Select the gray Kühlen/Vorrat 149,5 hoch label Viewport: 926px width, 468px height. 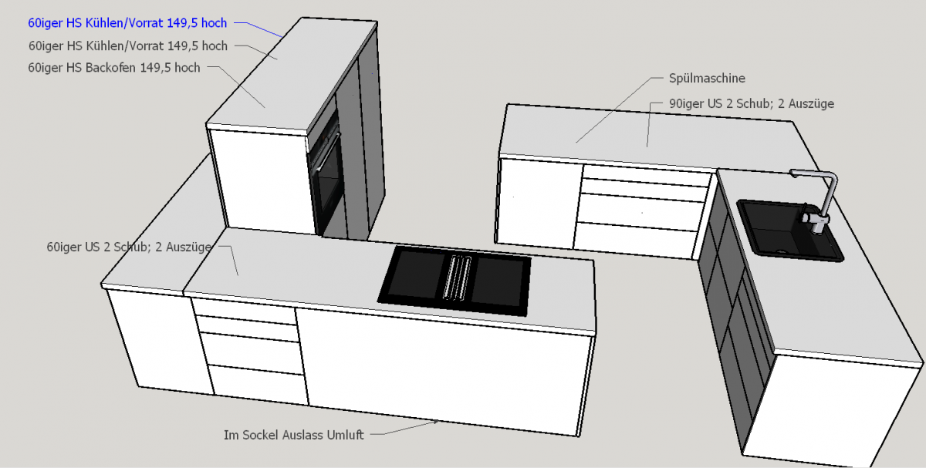click(127, 46)
